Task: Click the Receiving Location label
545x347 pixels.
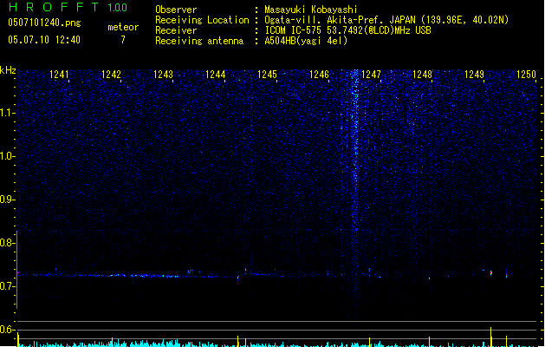Action: click(x=202, y=20)
